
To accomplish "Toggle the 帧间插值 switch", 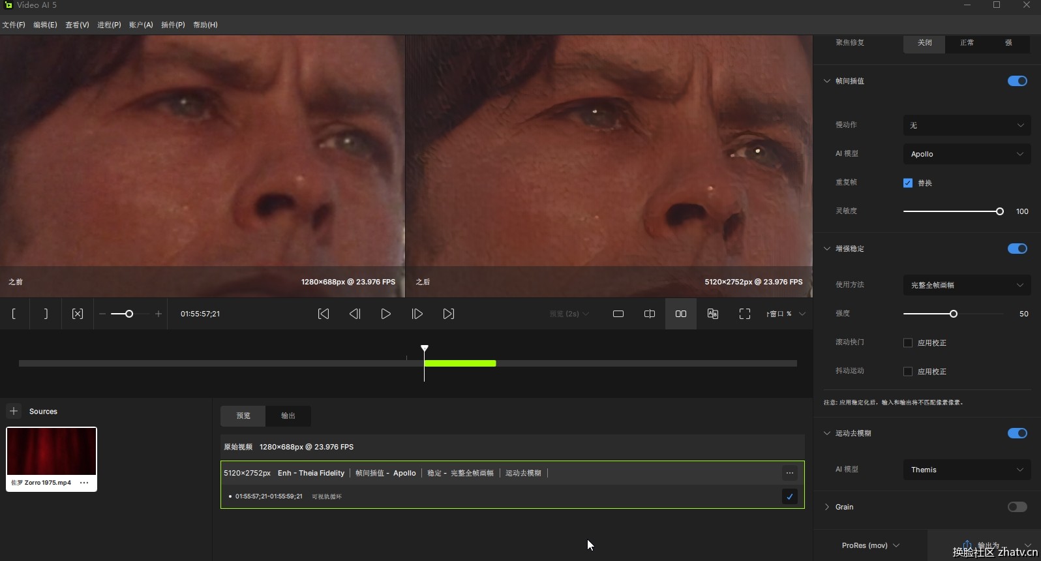I will point(1018,81).
